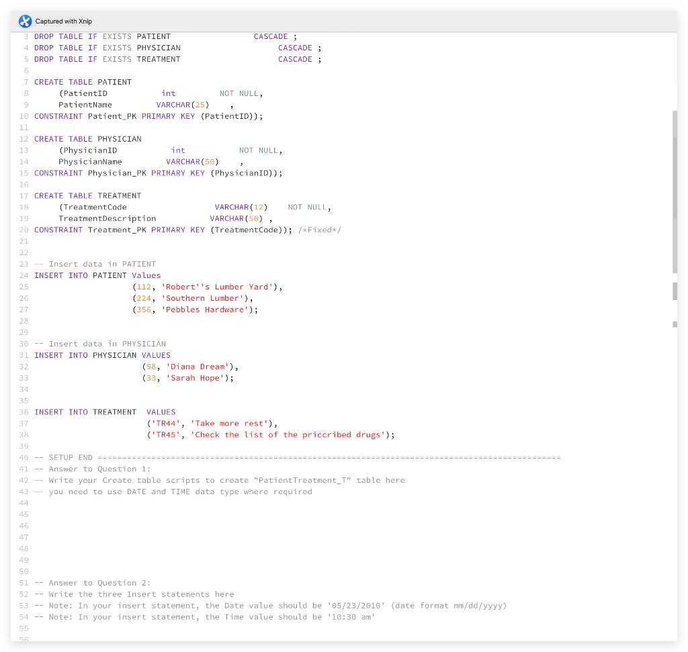
Task: Click 'TreatmentDescription' on line 19
Action: (x=107, y=219)
